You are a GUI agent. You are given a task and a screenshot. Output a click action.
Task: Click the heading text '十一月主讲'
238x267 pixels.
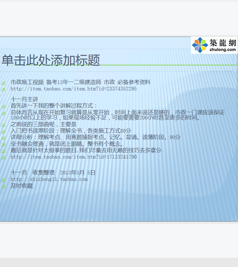click(24, 99)
